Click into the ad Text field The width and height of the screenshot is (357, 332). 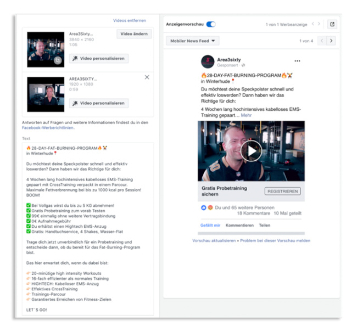(88, 229)
